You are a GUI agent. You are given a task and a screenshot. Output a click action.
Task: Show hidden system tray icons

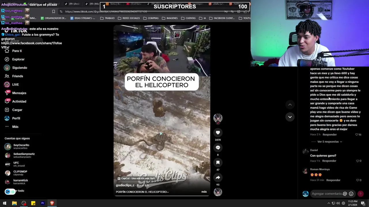coord(329,203)
